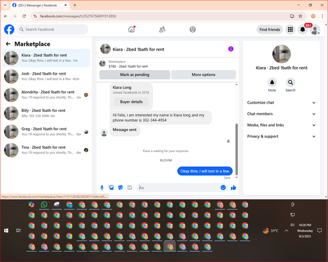
Task: Open Tina - 2bed 1bath for rent chat
Action: pyautogui.click(x=46, y=150)
